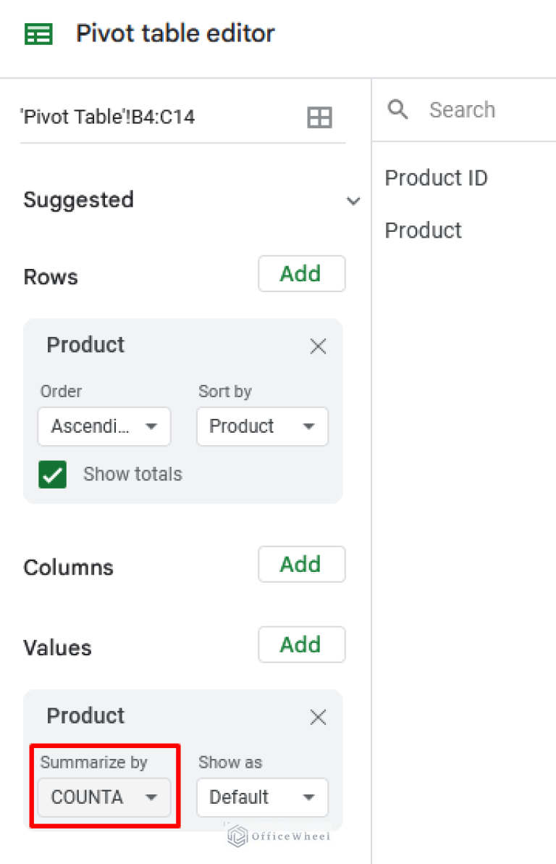This screenshot has height=864, width=556.
Task: Add a new field to Rows
Action: click(x=301, y=274)
